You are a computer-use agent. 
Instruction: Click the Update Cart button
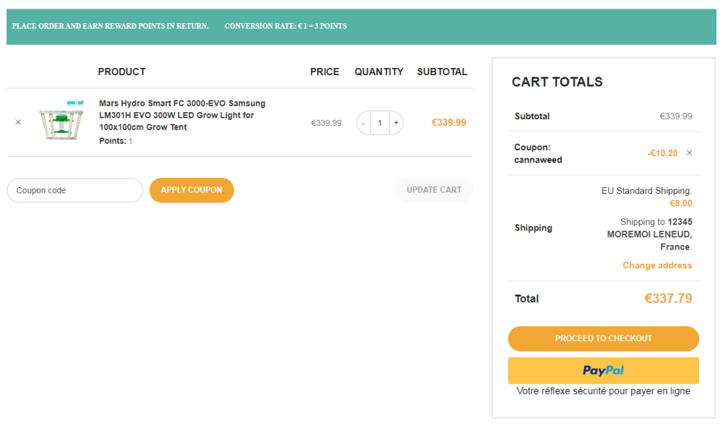point(434,190)
